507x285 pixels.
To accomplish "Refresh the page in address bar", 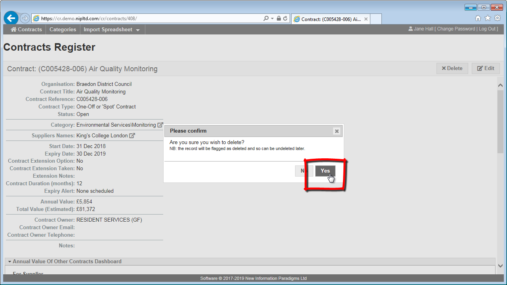I will [x=285, y=19].
